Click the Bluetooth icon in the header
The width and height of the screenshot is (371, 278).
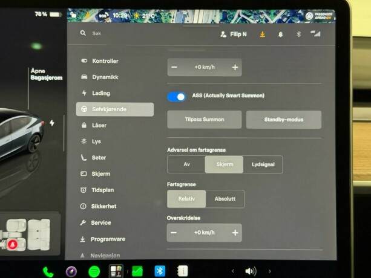tap(298, 34)
